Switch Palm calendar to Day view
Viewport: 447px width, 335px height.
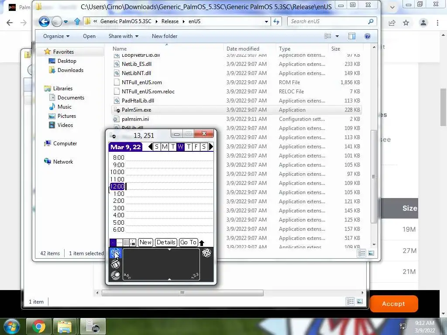point(113,243)
